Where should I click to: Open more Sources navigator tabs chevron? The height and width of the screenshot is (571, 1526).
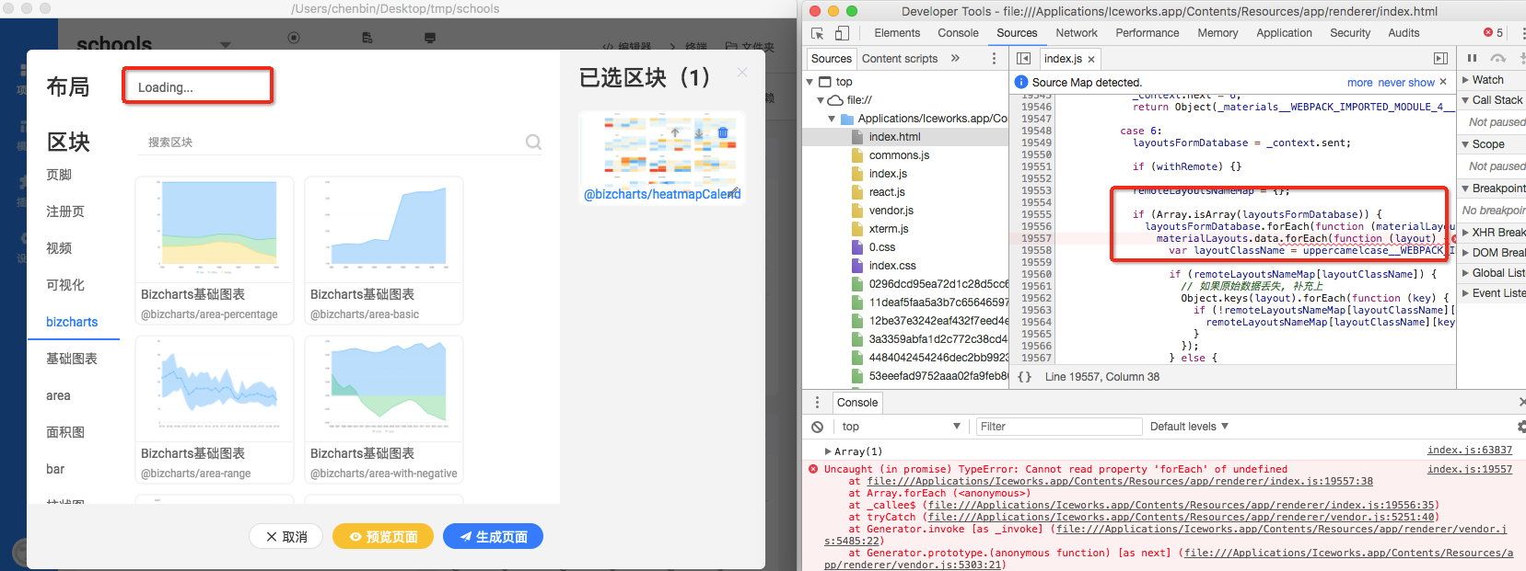(x=955, y=58)
